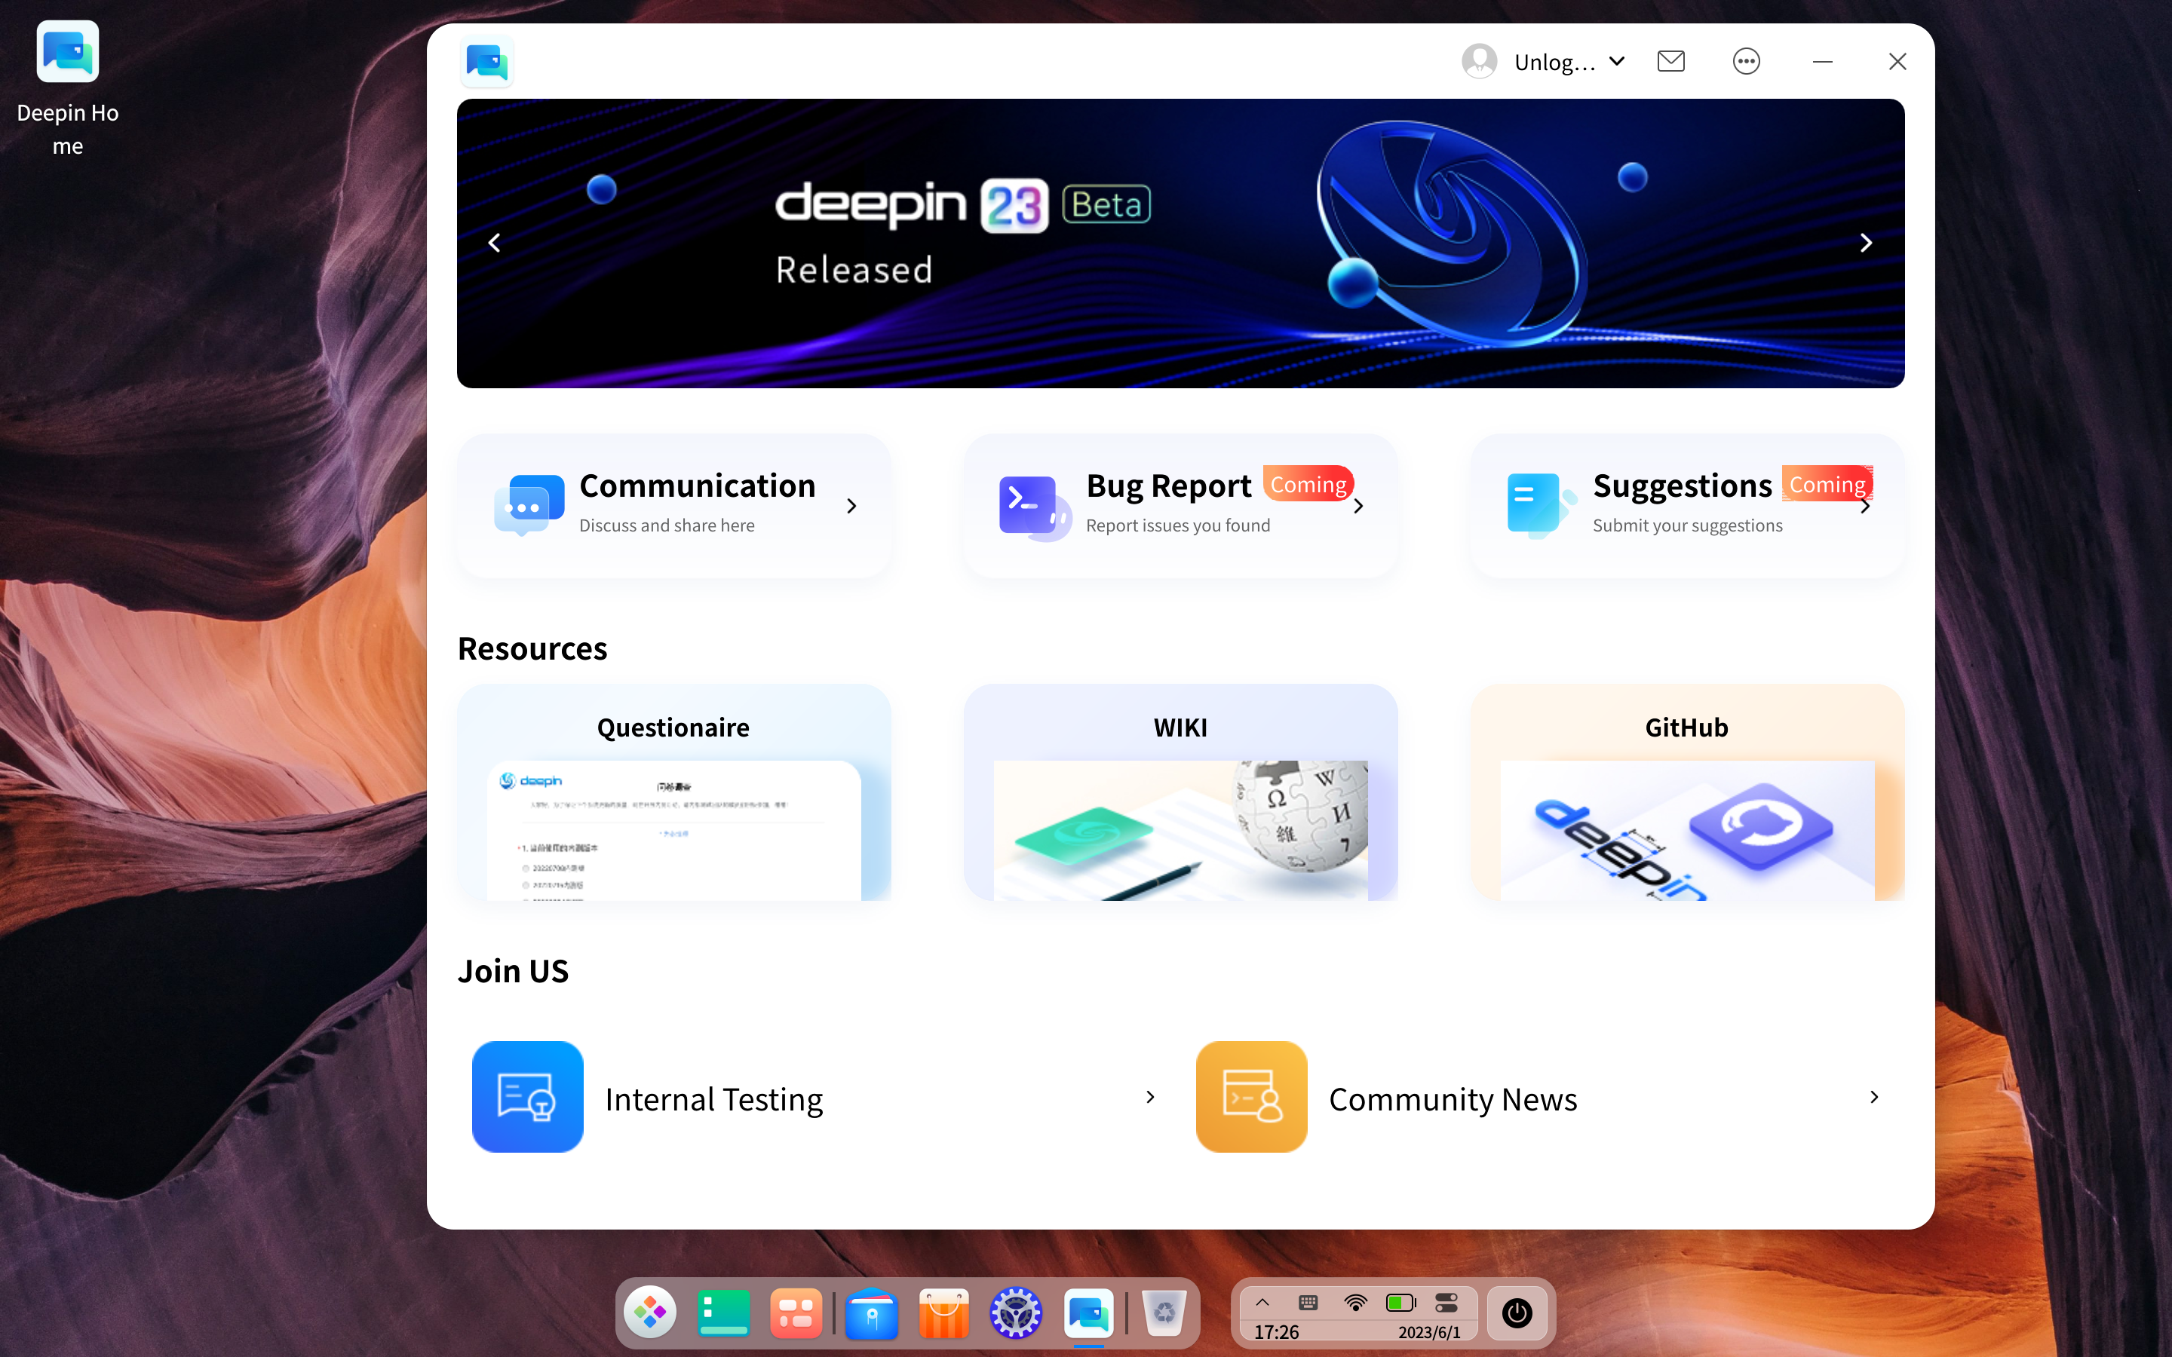The width and height of the screenshot is (2172, 1357).
Task: Show previous banner slide
Action: tap(494, 242)
